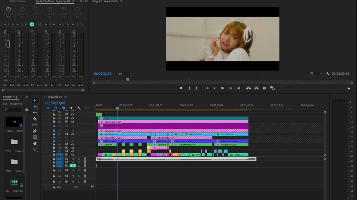Viewport: 357px width, 200px height.
Task: Click the A1 channel volume fader
Action: click(8, 44)
